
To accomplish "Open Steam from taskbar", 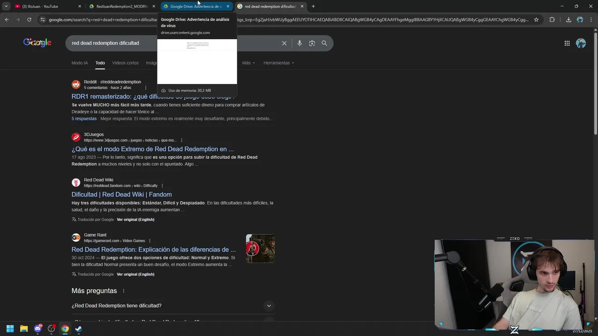I will tap(78, 329).
